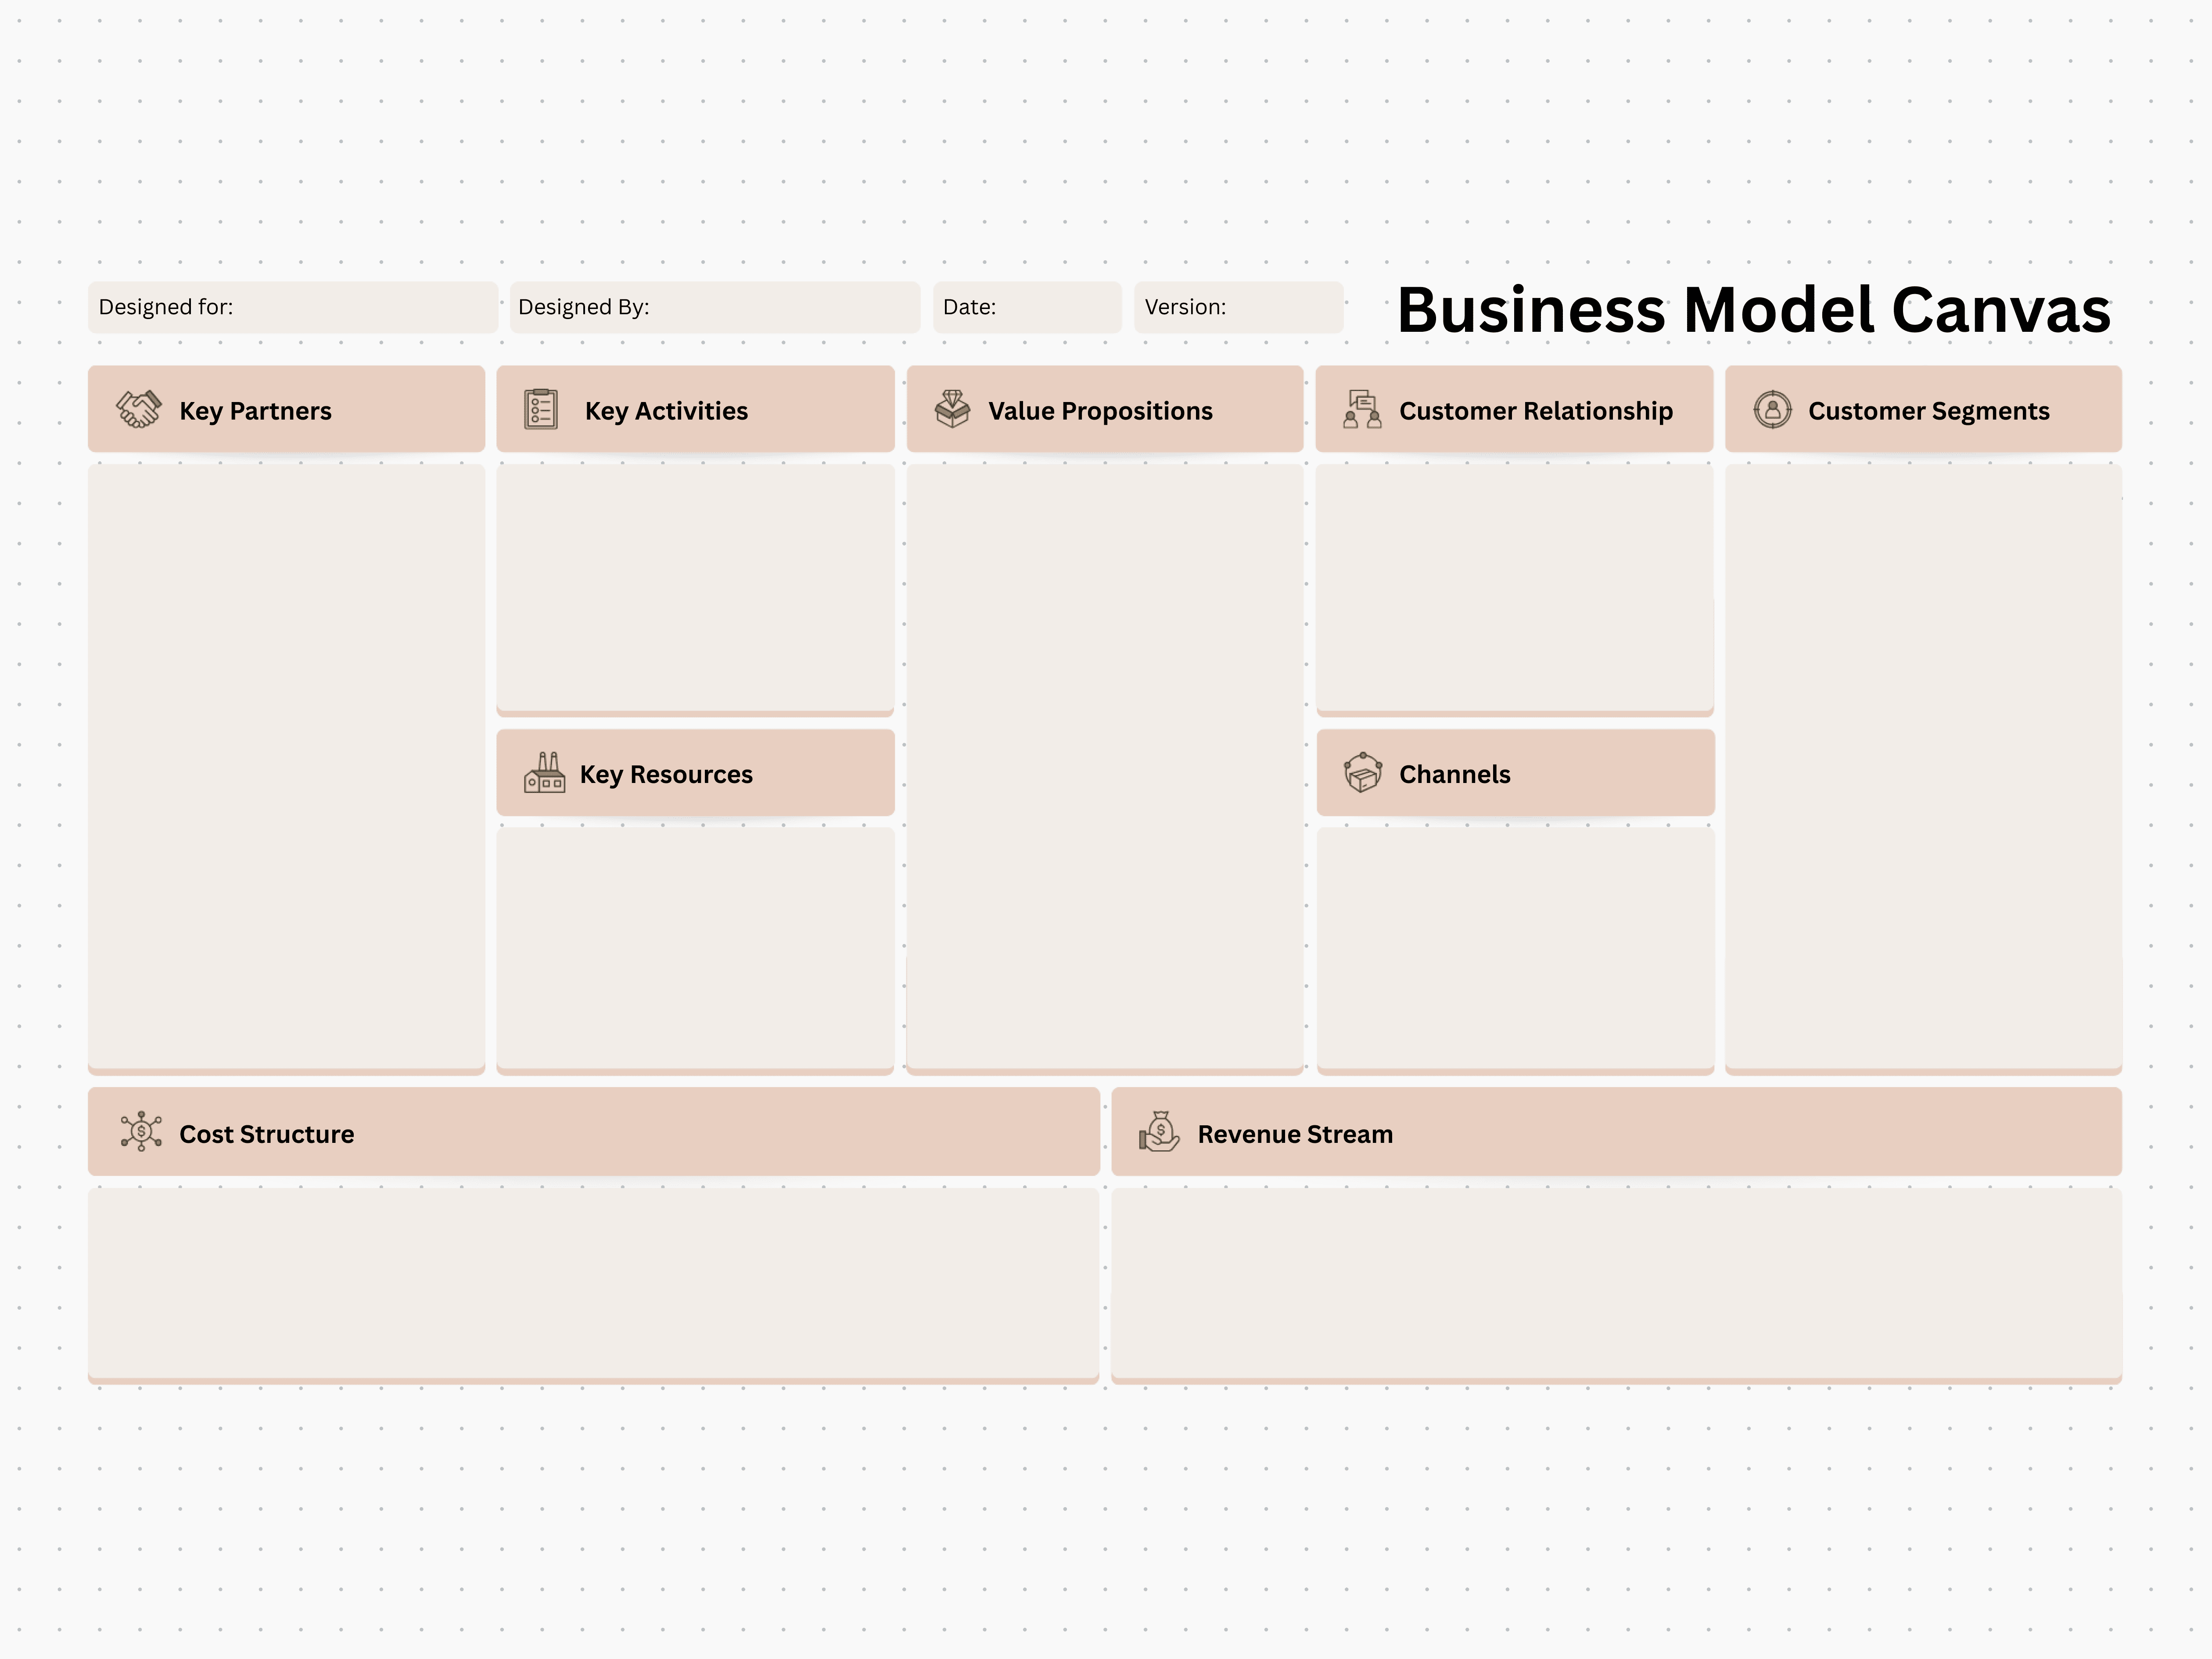2212x1659 pixels.
Task: Click the Cost Structure dollar network icon
Action: pos(141,1132)
